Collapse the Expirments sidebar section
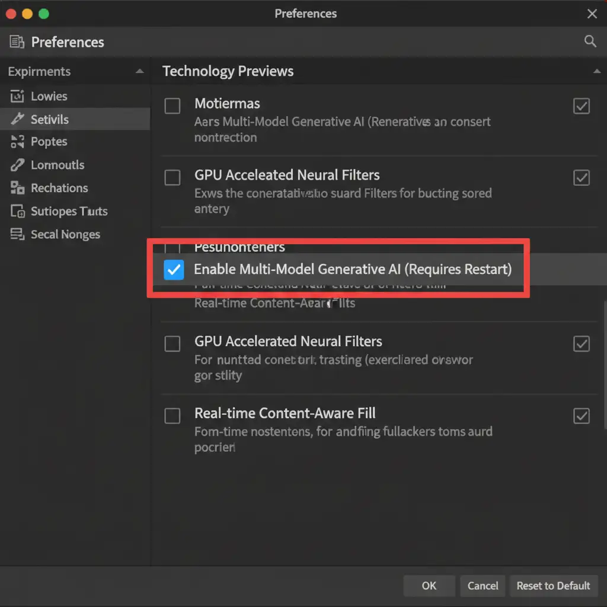 139,72
